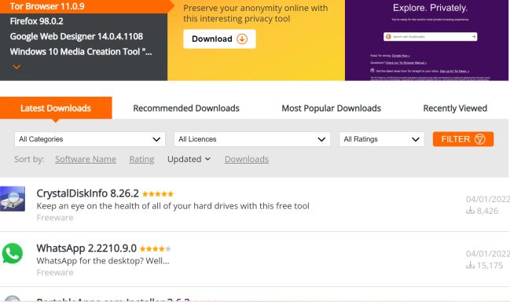The height and width of the screenshot is (302, 510).
Task: Open the Tor Browser screenshot preview
Action: pos(427,40)
